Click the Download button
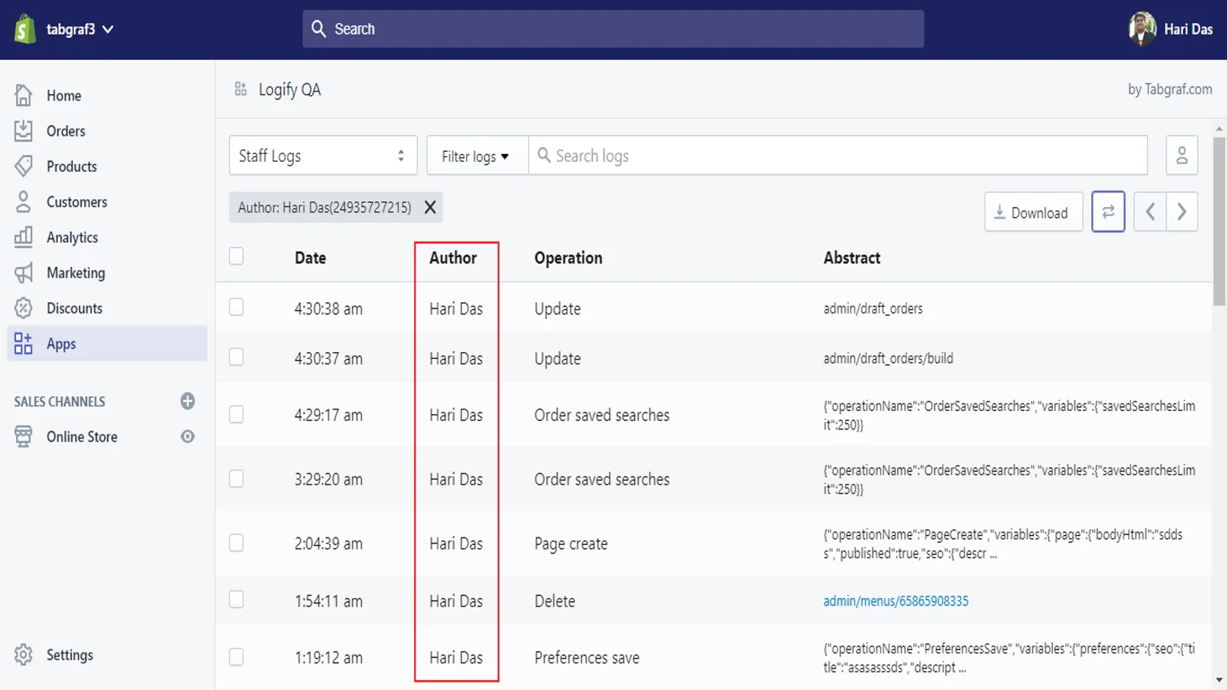Screen dimensions: 1227x690 pyautogui.click(x=1033, y=212)
